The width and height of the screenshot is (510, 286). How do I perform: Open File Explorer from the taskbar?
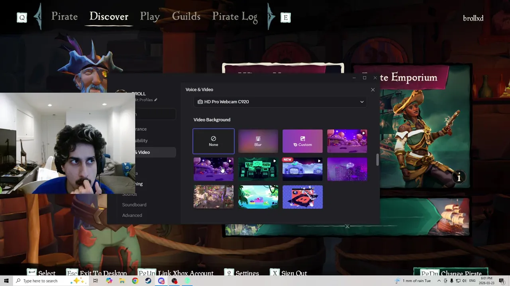click(122, 281)
